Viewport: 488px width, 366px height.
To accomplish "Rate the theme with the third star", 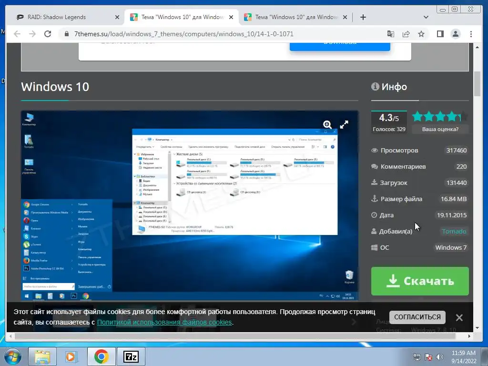I will 440,117.
